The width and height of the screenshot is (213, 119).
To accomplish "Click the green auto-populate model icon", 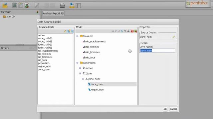I will coord(135,31).
